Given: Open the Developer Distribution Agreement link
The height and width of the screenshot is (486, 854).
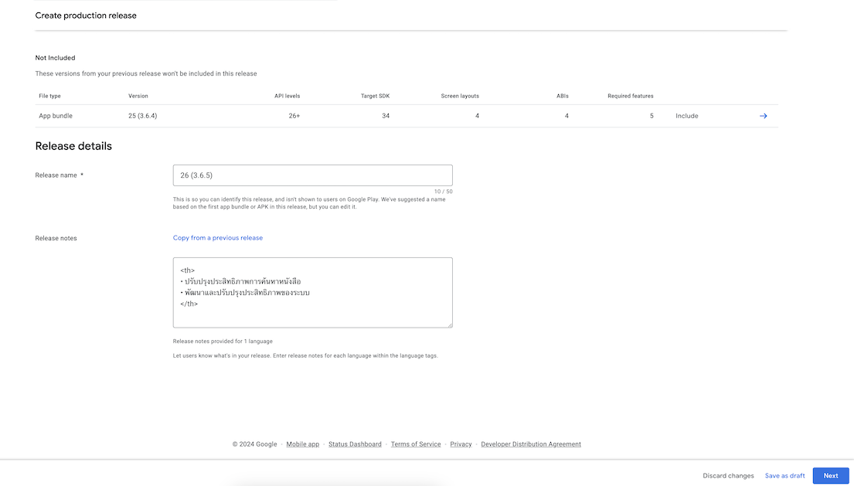Looking at the screenshot, I should coord(530,444).
